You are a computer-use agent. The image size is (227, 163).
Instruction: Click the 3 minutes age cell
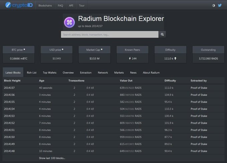45,95
